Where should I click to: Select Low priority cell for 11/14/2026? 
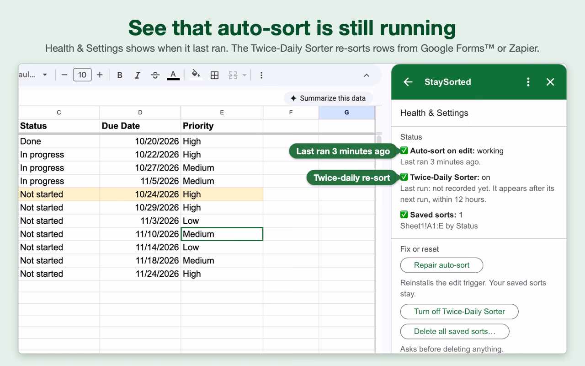point(222,248)
